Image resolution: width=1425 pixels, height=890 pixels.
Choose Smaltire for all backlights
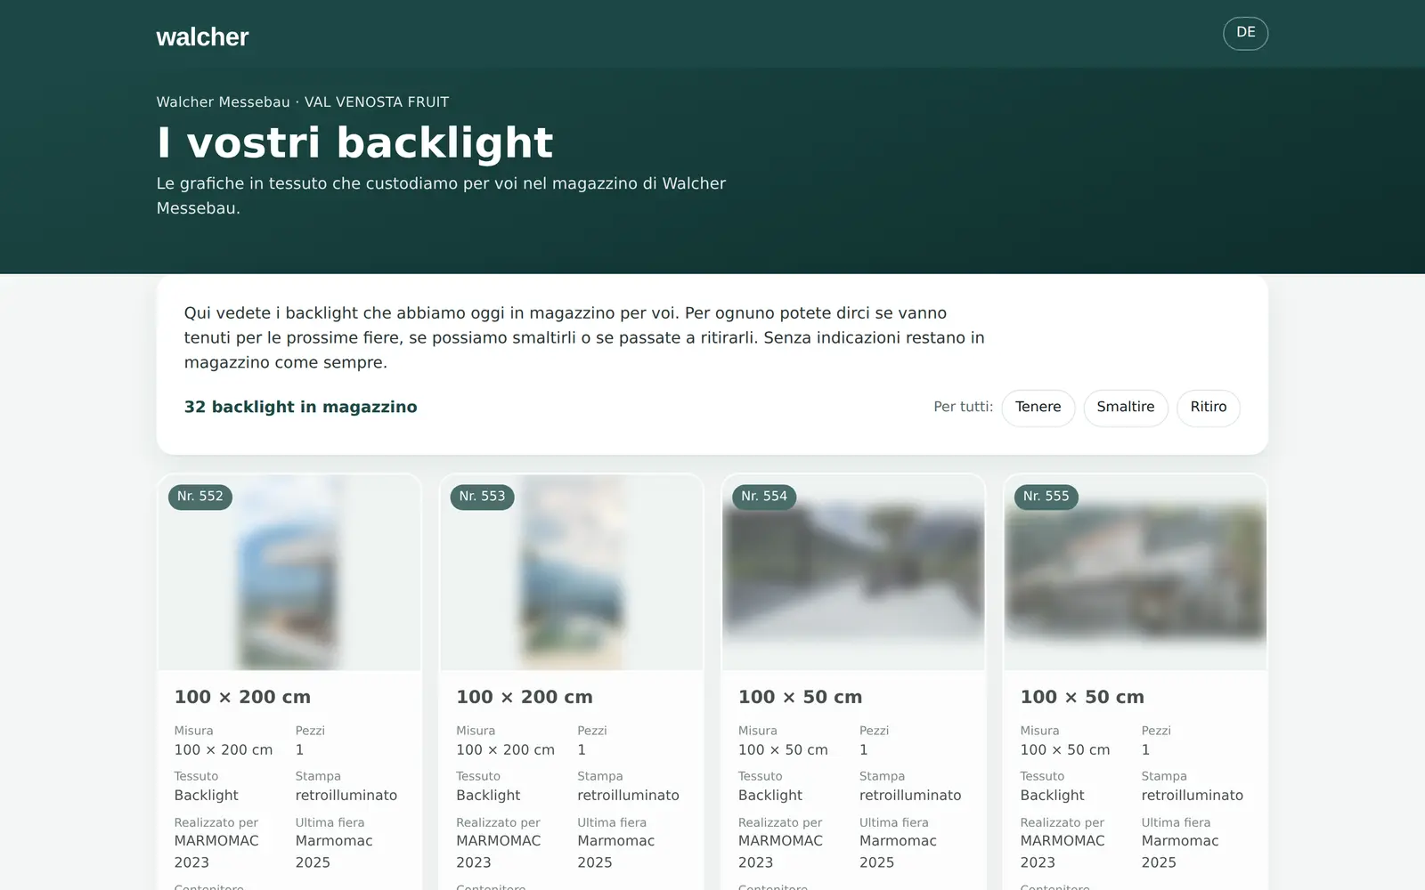coord(1125,408)
